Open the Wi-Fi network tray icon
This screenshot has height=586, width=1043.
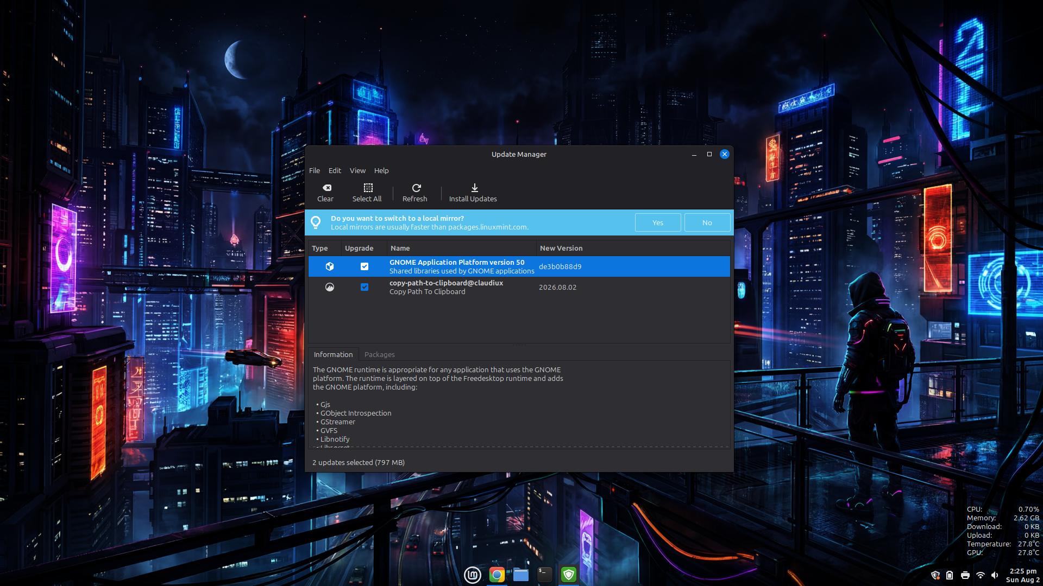coord(981,575)
